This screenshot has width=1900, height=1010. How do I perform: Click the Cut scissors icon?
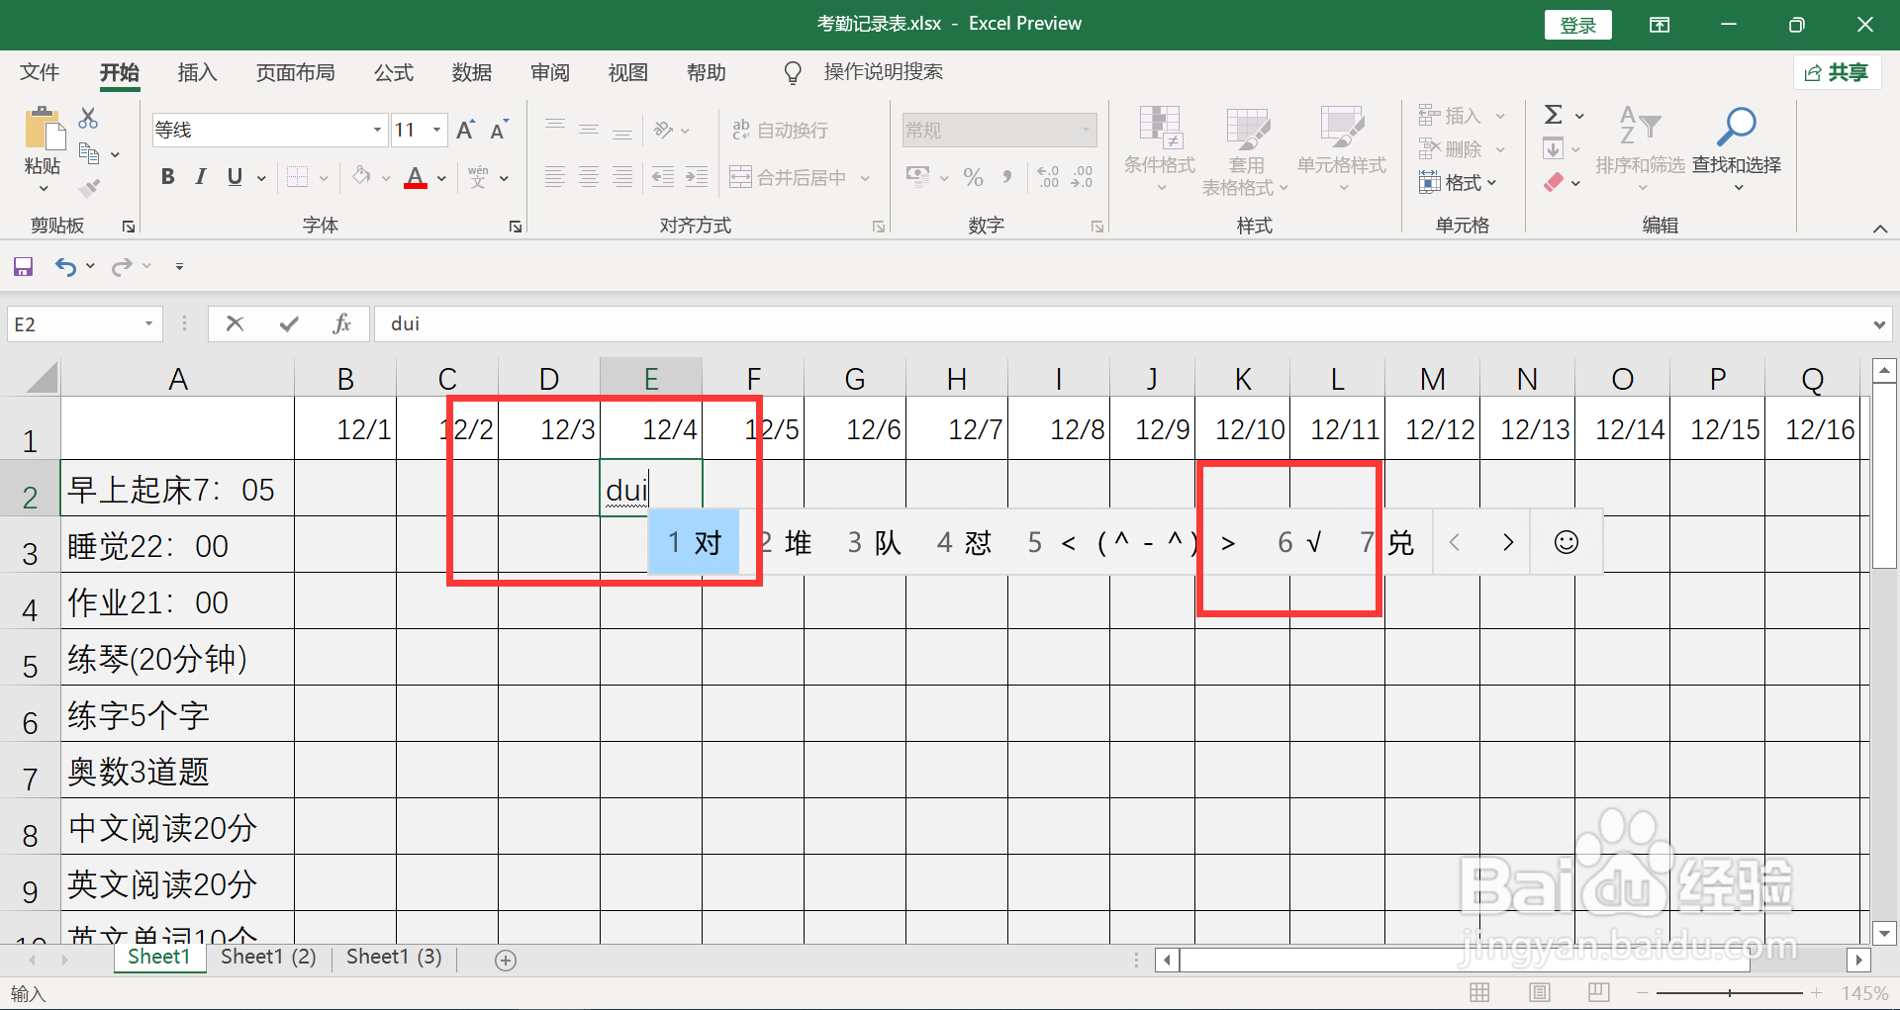point(89,119)
